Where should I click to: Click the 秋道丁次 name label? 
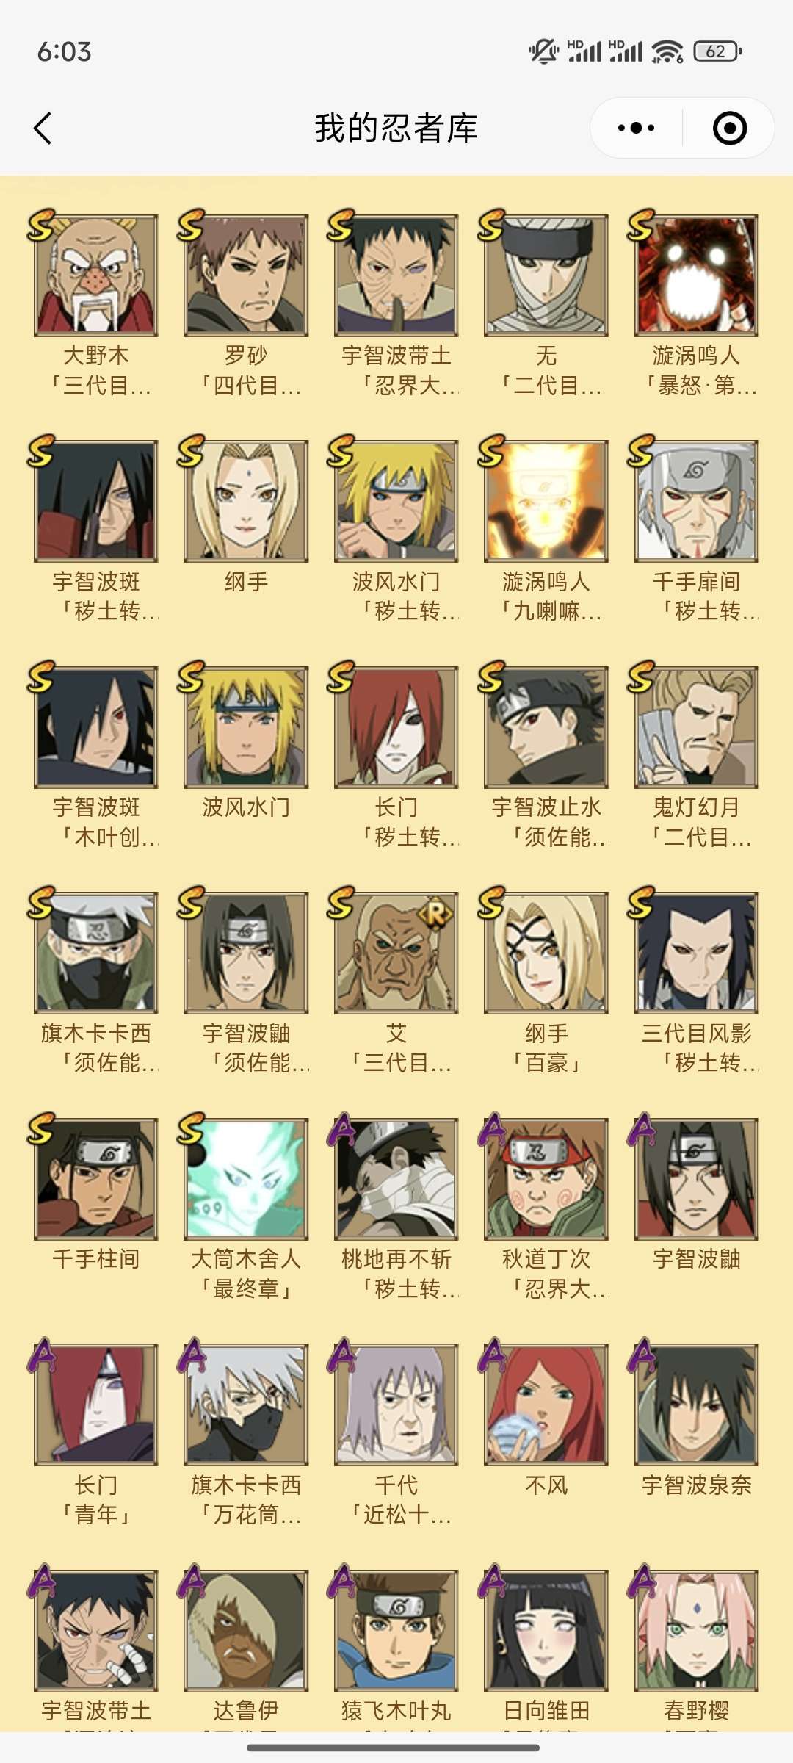point(546,1259)
